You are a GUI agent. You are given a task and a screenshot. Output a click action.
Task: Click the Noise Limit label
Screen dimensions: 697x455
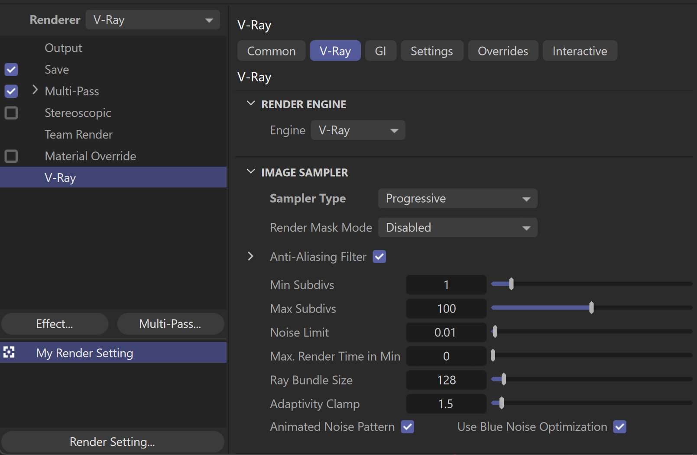tap(299, 332)
